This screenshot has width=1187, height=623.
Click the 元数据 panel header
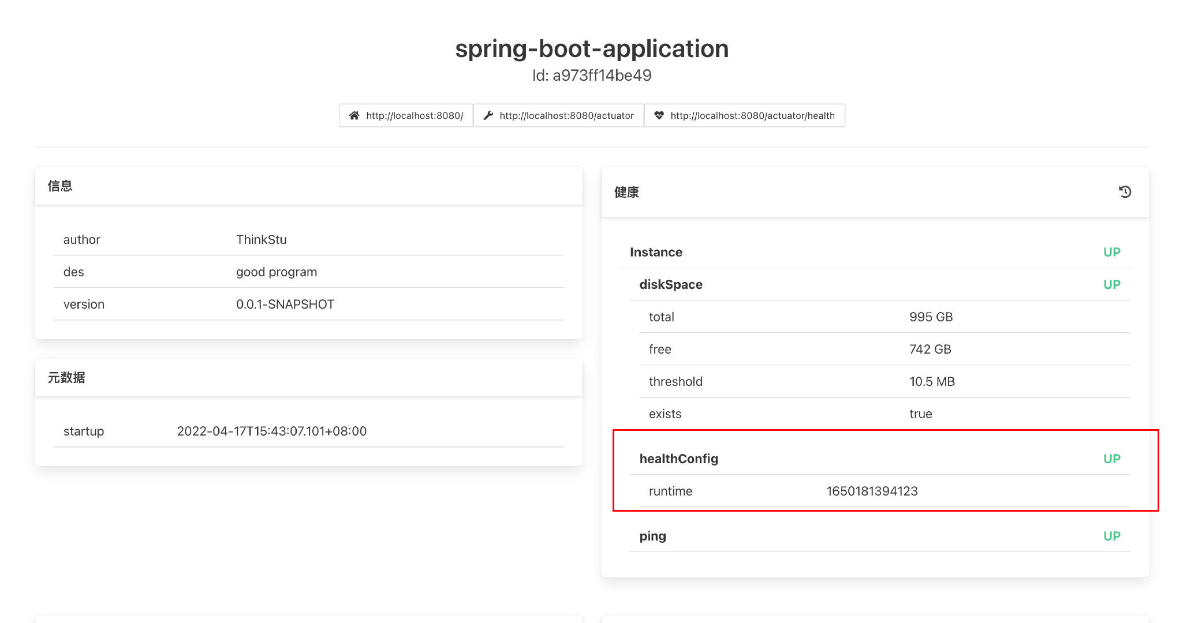tap(66, 377)
